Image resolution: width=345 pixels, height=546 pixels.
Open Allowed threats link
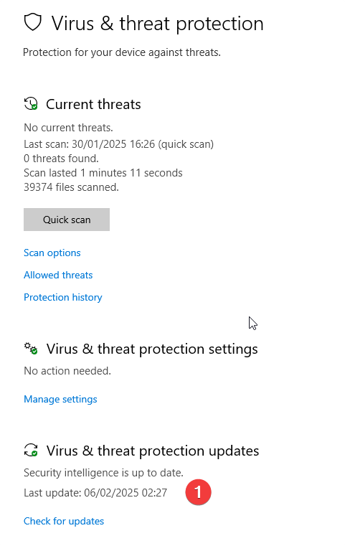coord(58,275)
